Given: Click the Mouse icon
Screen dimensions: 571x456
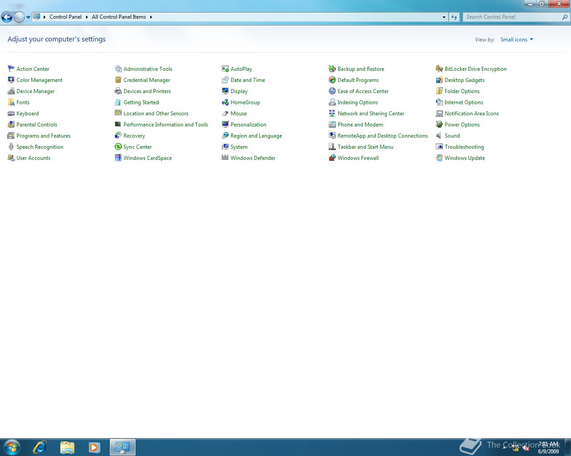Looking at the screenshot, I should (x=225, y=113).
